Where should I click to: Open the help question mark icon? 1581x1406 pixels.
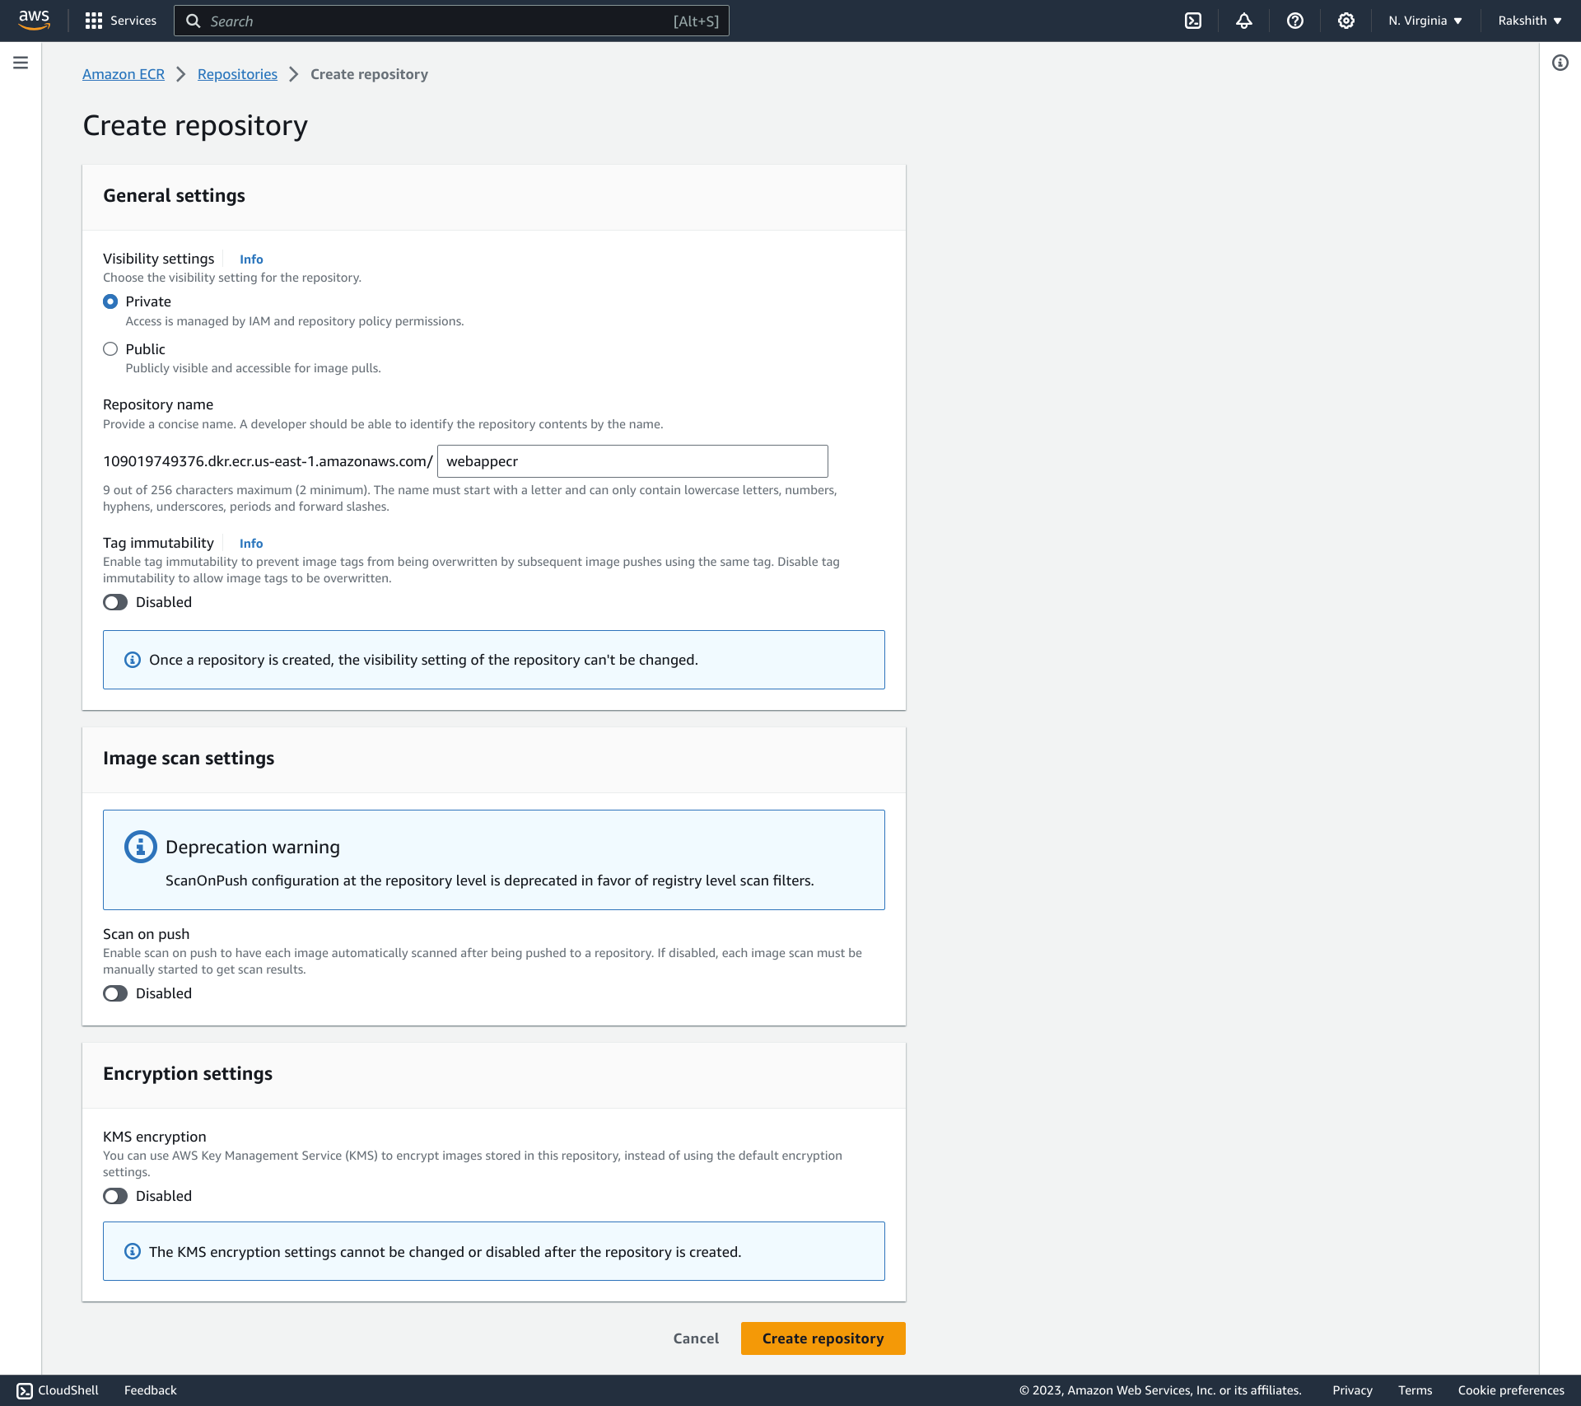1295,21
